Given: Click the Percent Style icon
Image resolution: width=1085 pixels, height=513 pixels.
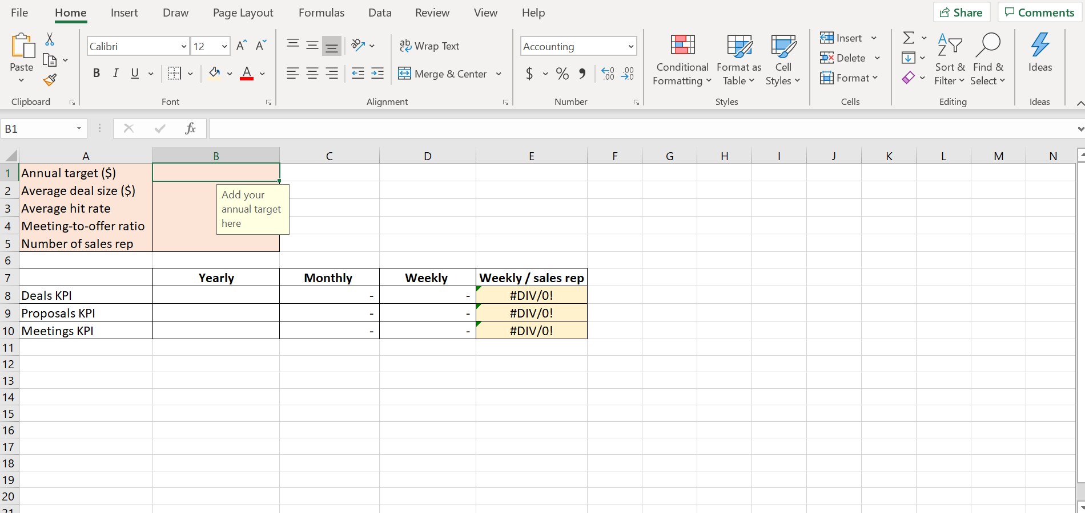Looking at the screenshot, I should point(562,74).
